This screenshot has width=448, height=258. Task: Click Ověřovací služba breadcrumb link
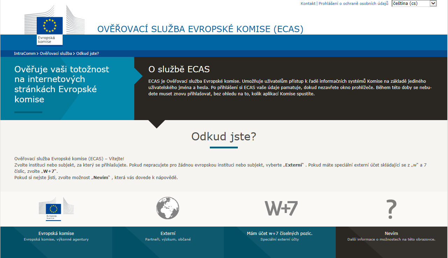(x=56, y=53)
